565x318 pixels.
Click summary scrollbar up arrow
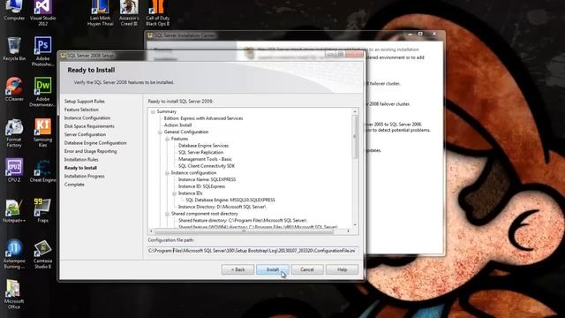click(355, 111)
